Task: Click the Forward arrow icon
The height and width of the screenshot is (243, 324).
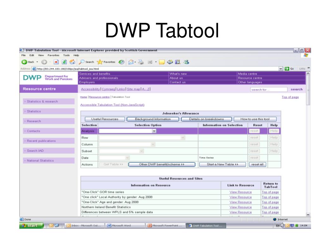Action: pyautogui.click(x=44, y=62)
